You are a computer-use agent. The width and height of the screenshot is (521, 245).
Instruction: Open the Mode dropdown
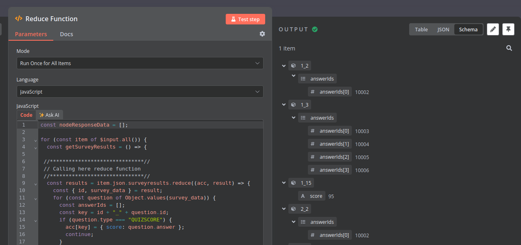[x=140, y=63]
